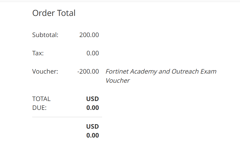
Task: Click the 0.00 amount in the Tax row
Action: tap(93, 53)
